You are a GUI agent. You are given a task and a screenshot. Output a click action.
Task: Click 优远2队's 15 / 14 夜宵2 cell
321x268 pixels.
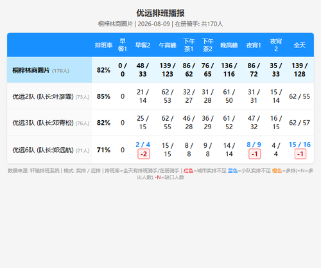pyautogui.click(x=276, y=96)
